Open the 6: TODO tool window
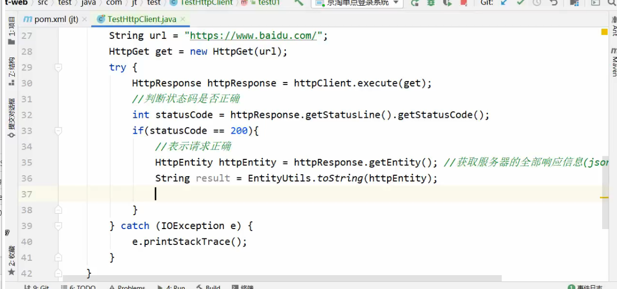The width and height of the screenshot is (617, 289). point(78,287)
